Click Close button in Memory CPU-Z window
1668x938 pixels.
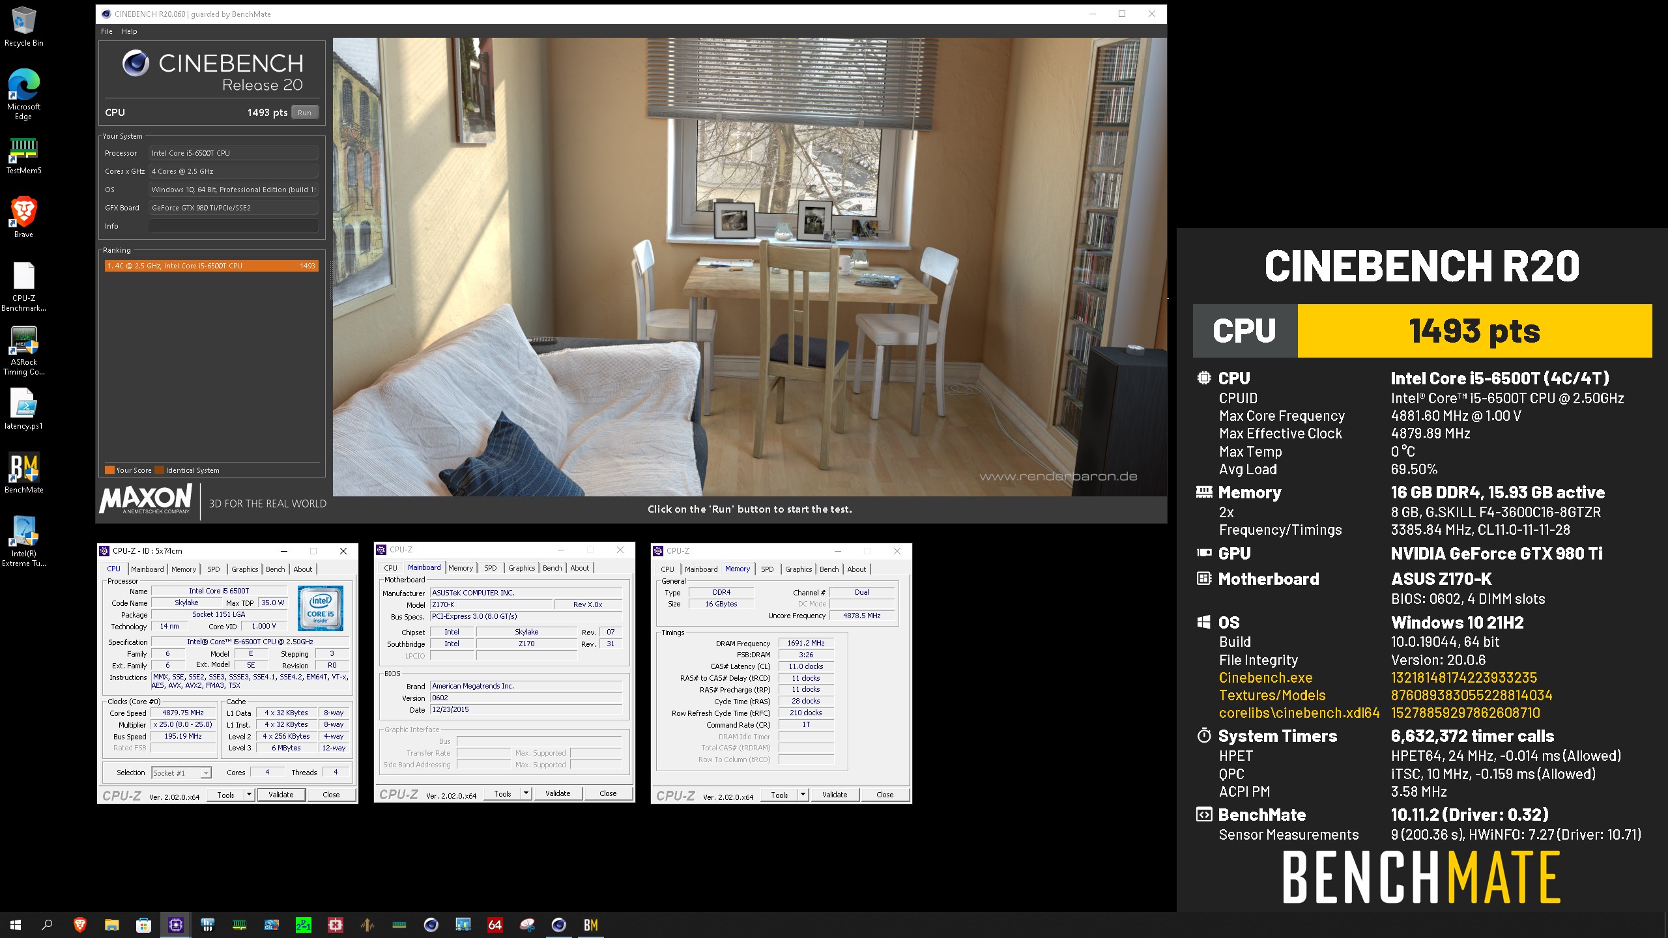click(x=885, y=795)
